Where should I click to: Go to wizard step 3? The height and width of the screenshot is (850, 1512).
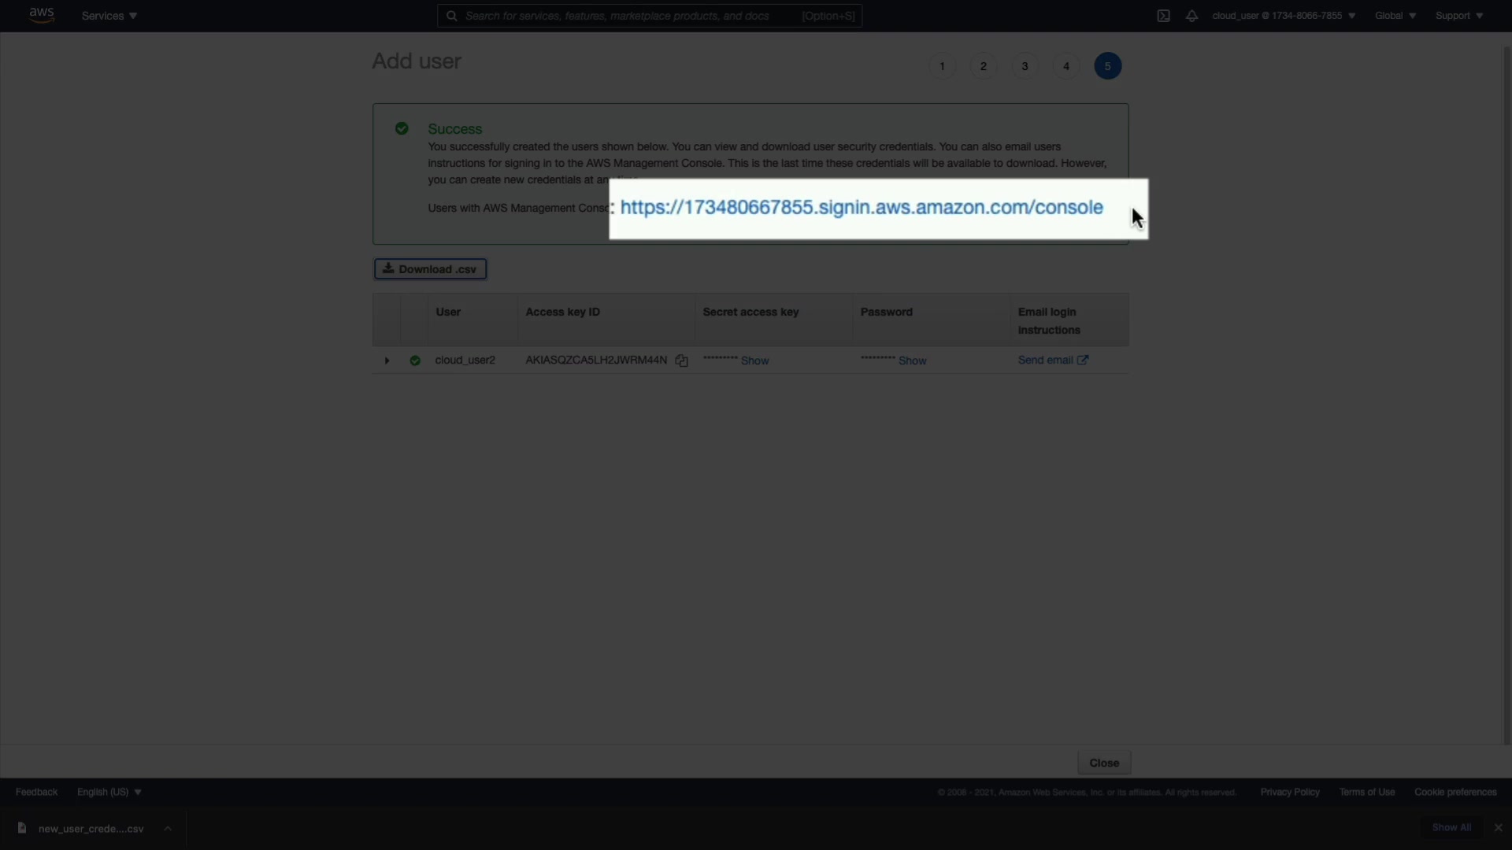1025,66
